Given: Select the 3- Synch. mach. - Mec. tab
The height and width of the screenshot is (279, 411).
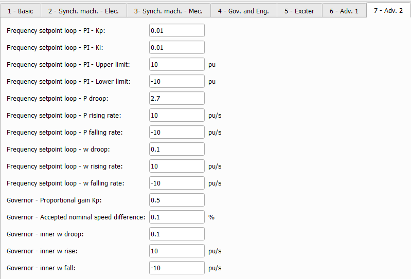Looking at the screenshot, I should tap(168, 11).
